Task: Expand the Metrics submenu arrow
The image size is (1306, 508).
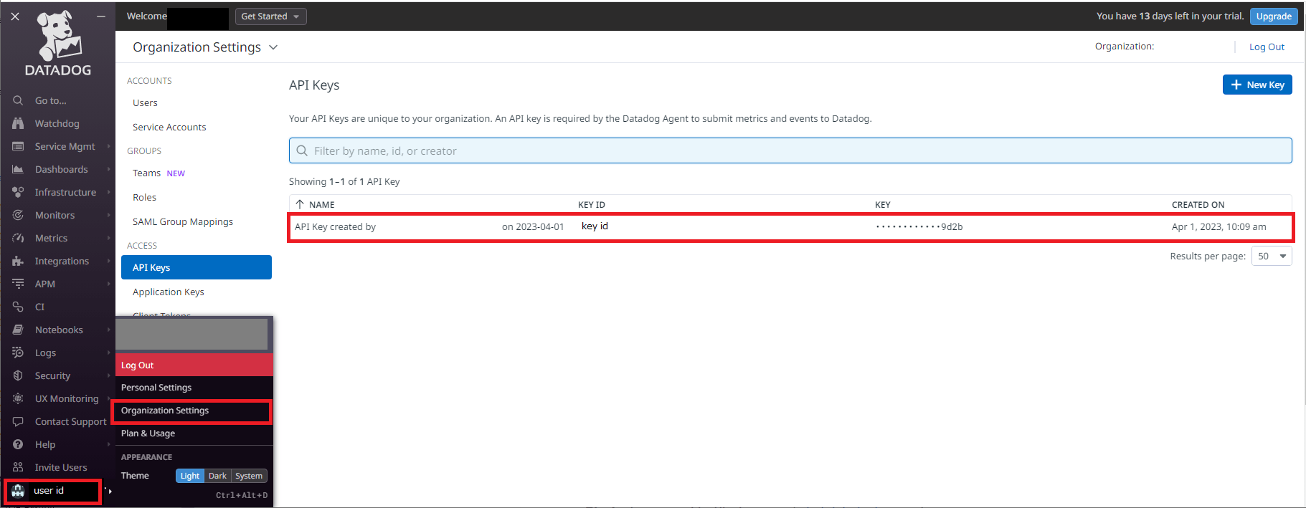Action: tap(109, 238)
